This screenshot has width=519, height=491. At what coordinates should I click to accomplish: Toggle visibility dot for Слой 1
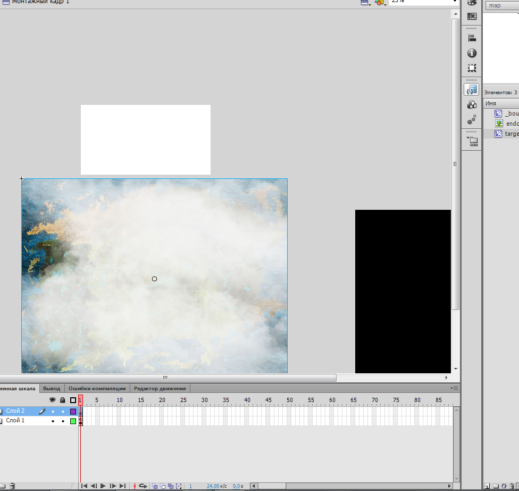(53, 421)
